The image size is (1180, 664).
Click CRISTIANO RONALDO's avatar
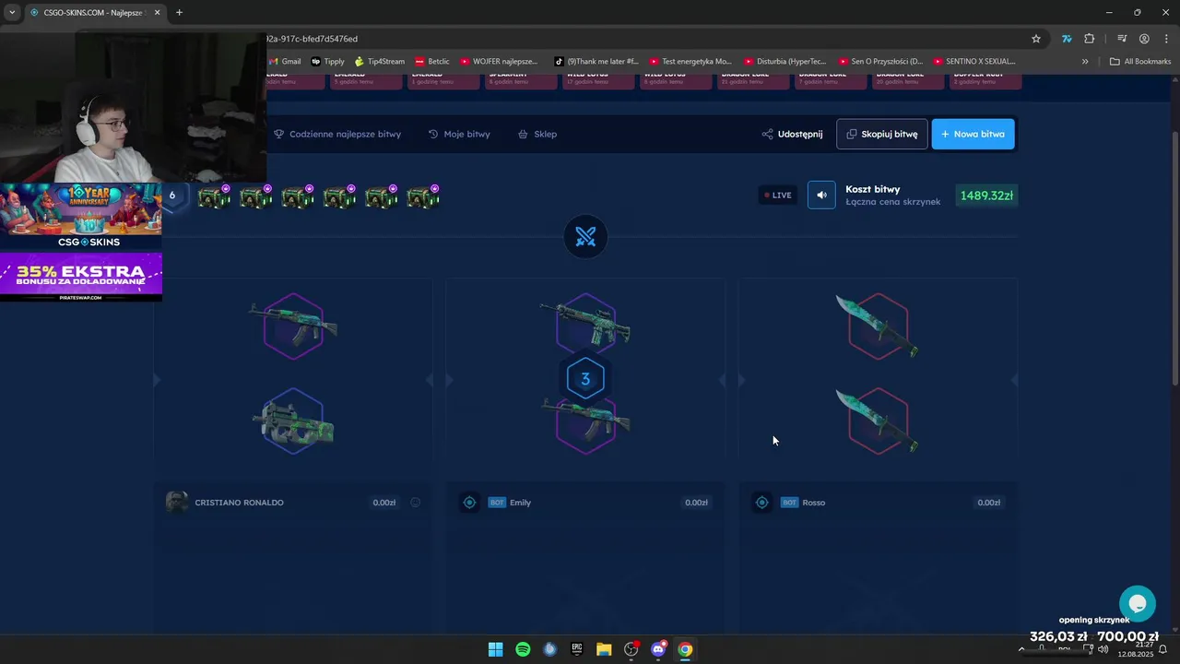click(x=176, y=502)
